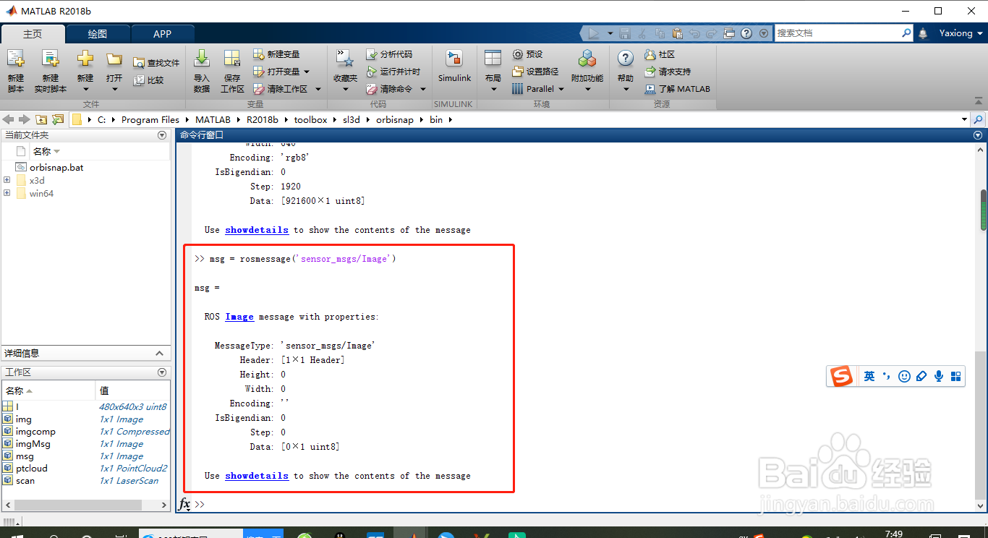This screenshot has width=988, height=538.
Task: Click the first showdetails link
Action: pos(257,230)
